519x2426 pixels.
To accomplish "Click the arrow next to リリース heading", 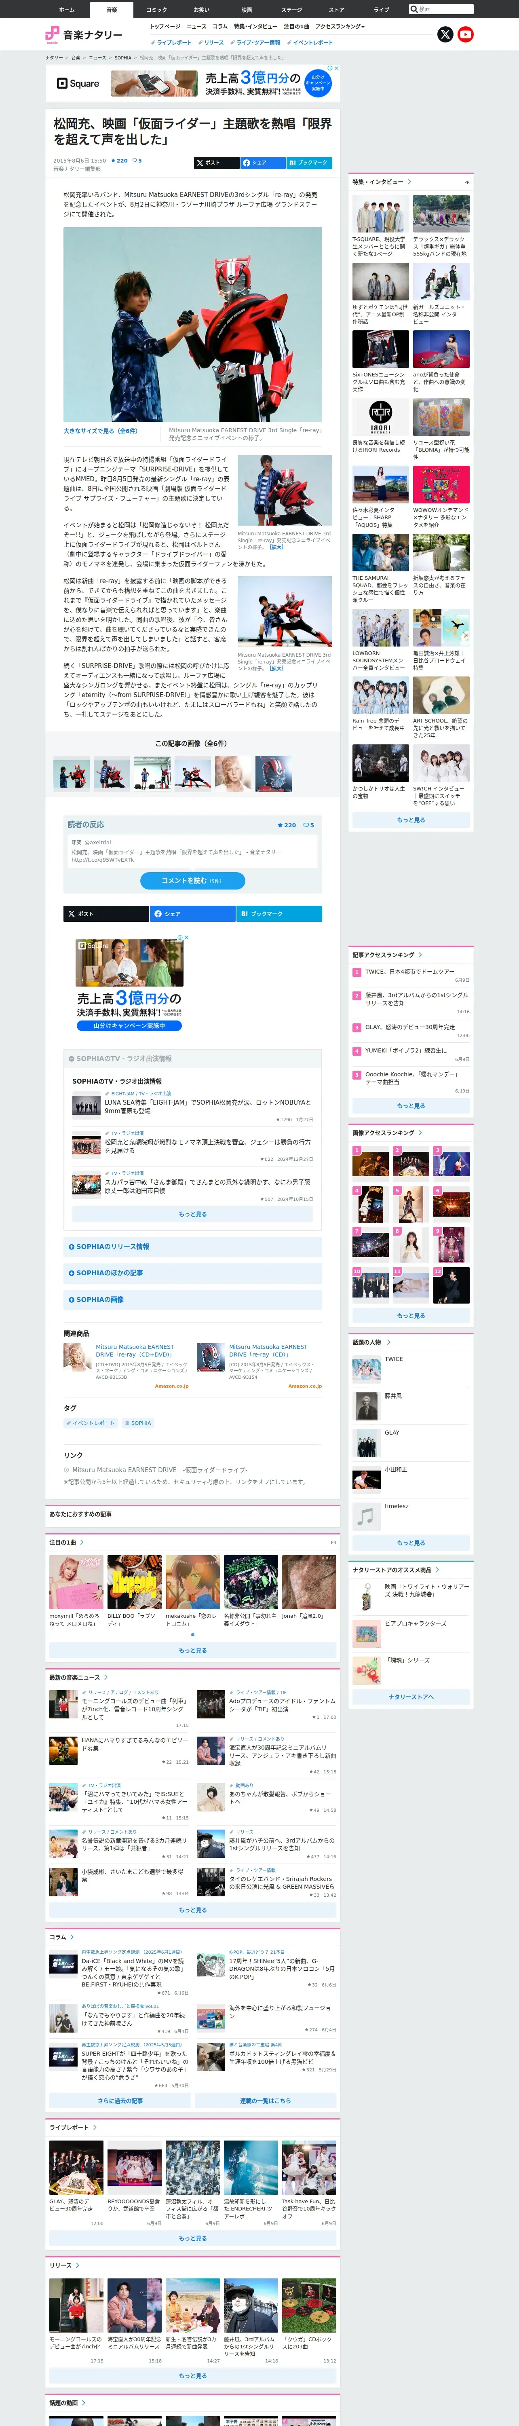I will coord(78,2265).
